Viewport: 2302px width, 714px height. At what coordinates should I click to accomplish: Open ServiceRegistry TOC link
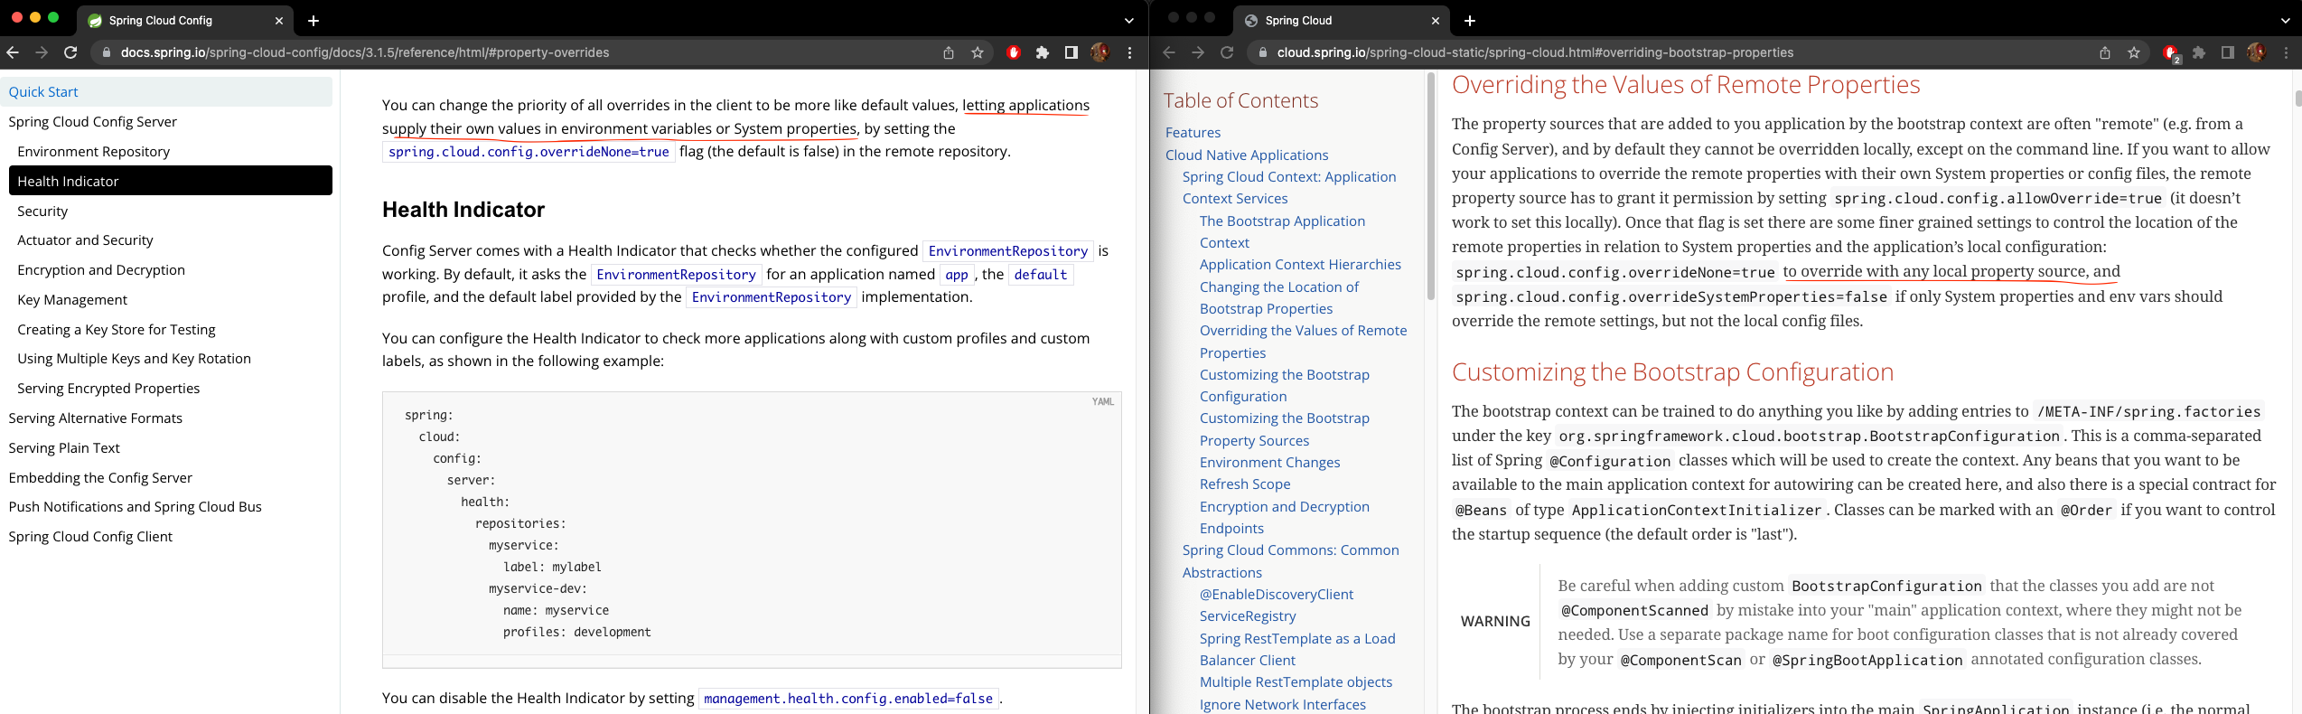[x=1248, y=615]
